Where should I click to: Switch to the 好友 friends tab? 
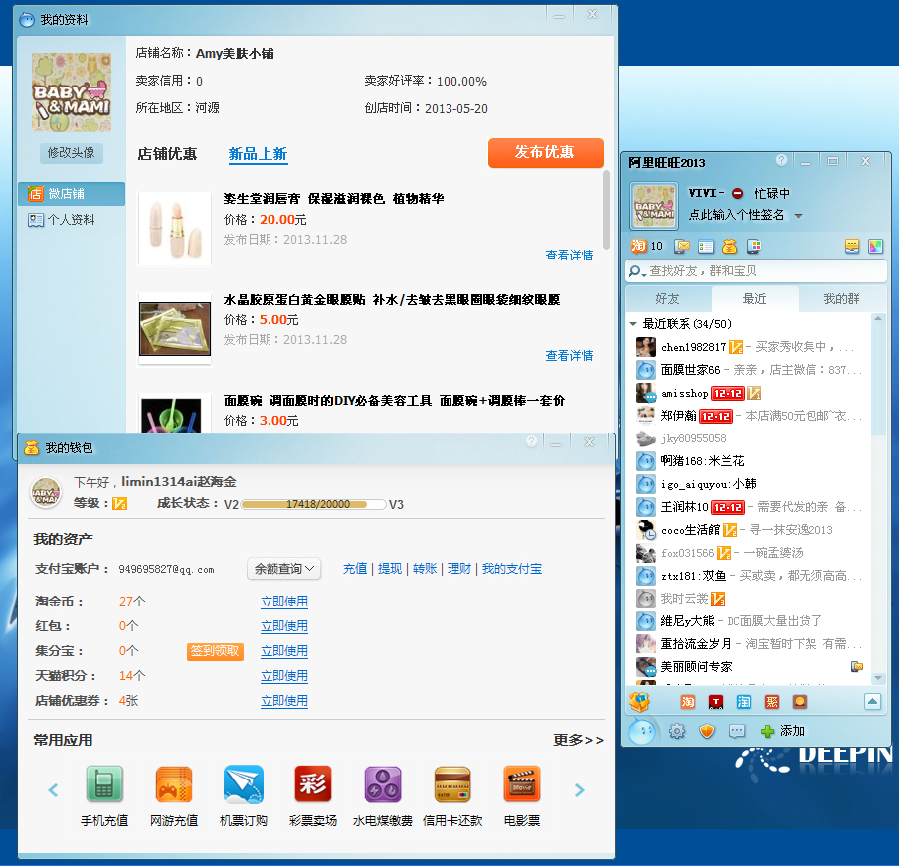(668, 298)
